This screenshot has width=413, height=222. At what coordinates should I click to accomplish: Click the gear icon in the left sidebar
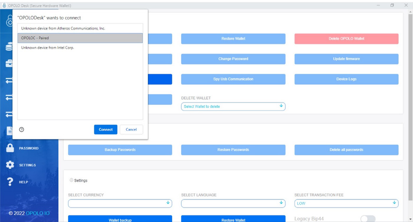click(9, 165)
